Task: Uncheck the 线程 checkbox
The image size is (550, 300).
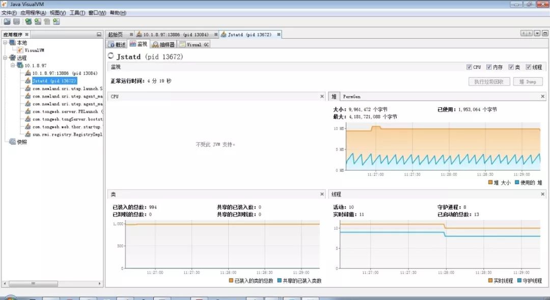Action: click(x=528, y=67)
